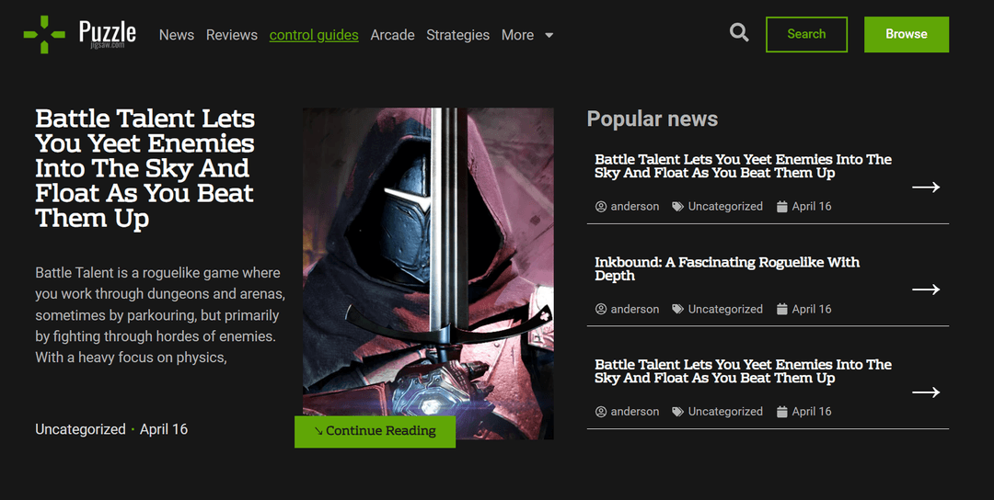Select the control guides nav link
The width and height of the screenshot is (994, 500).
coord(314,35)
